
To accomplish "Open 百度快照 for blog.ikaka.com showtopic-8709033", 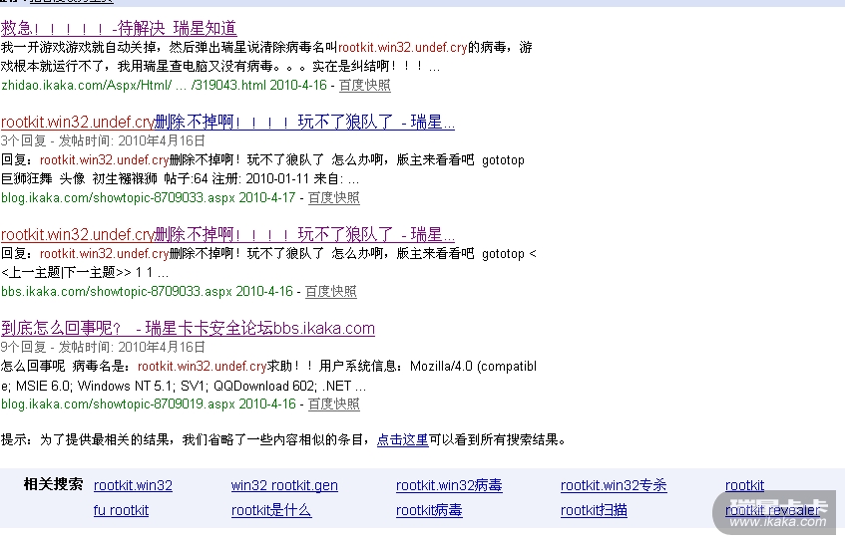I will pos(333,198).
